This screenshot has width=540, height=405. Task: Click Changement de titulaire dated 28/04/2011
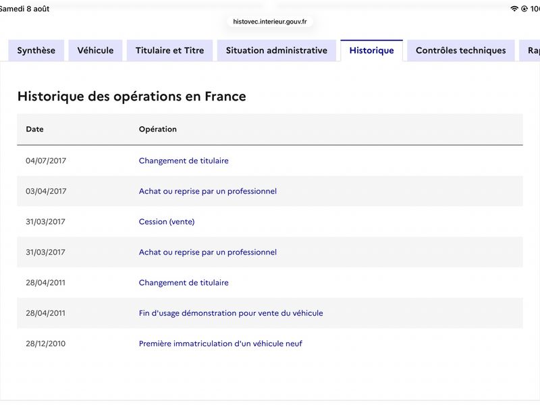click(x=184, y=282)
